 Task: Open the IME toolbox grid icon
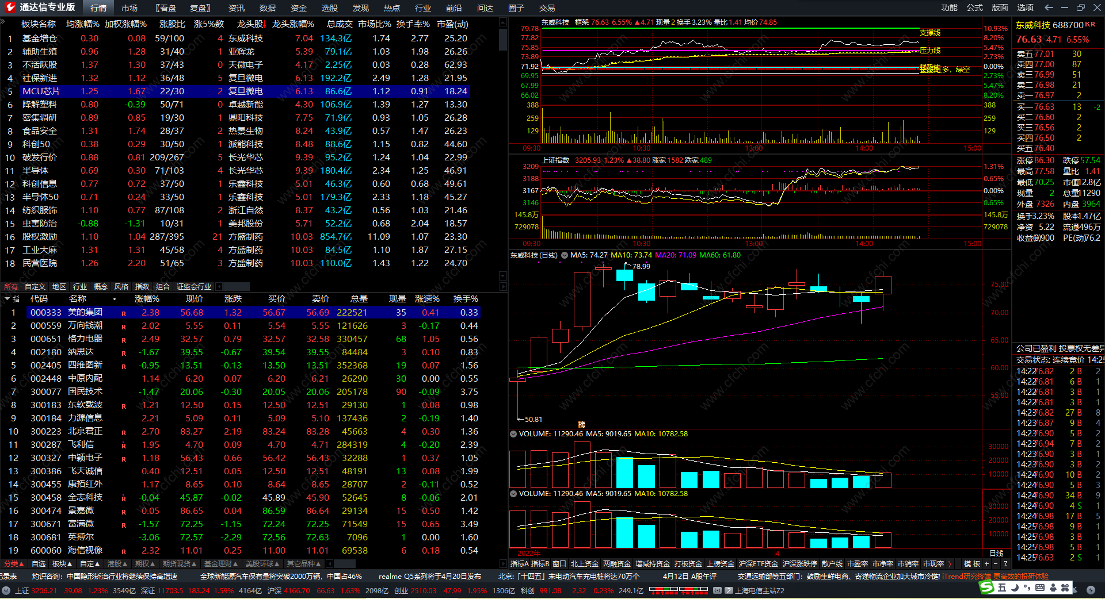point(1065,588)
